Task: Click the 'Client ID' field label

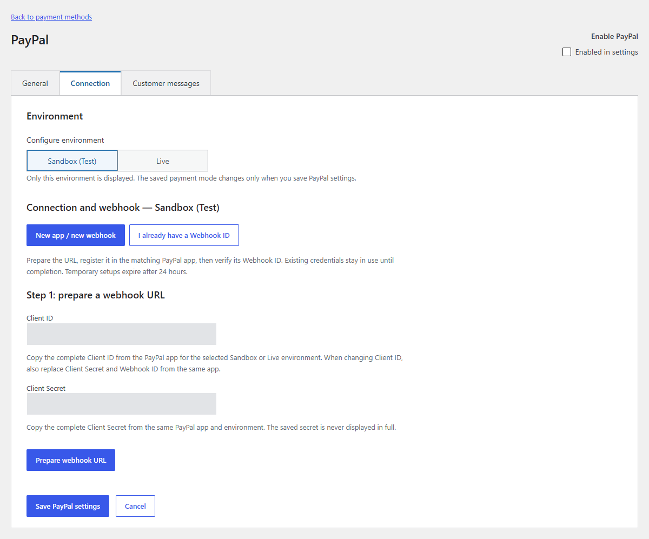Action: tap(40, 318)
